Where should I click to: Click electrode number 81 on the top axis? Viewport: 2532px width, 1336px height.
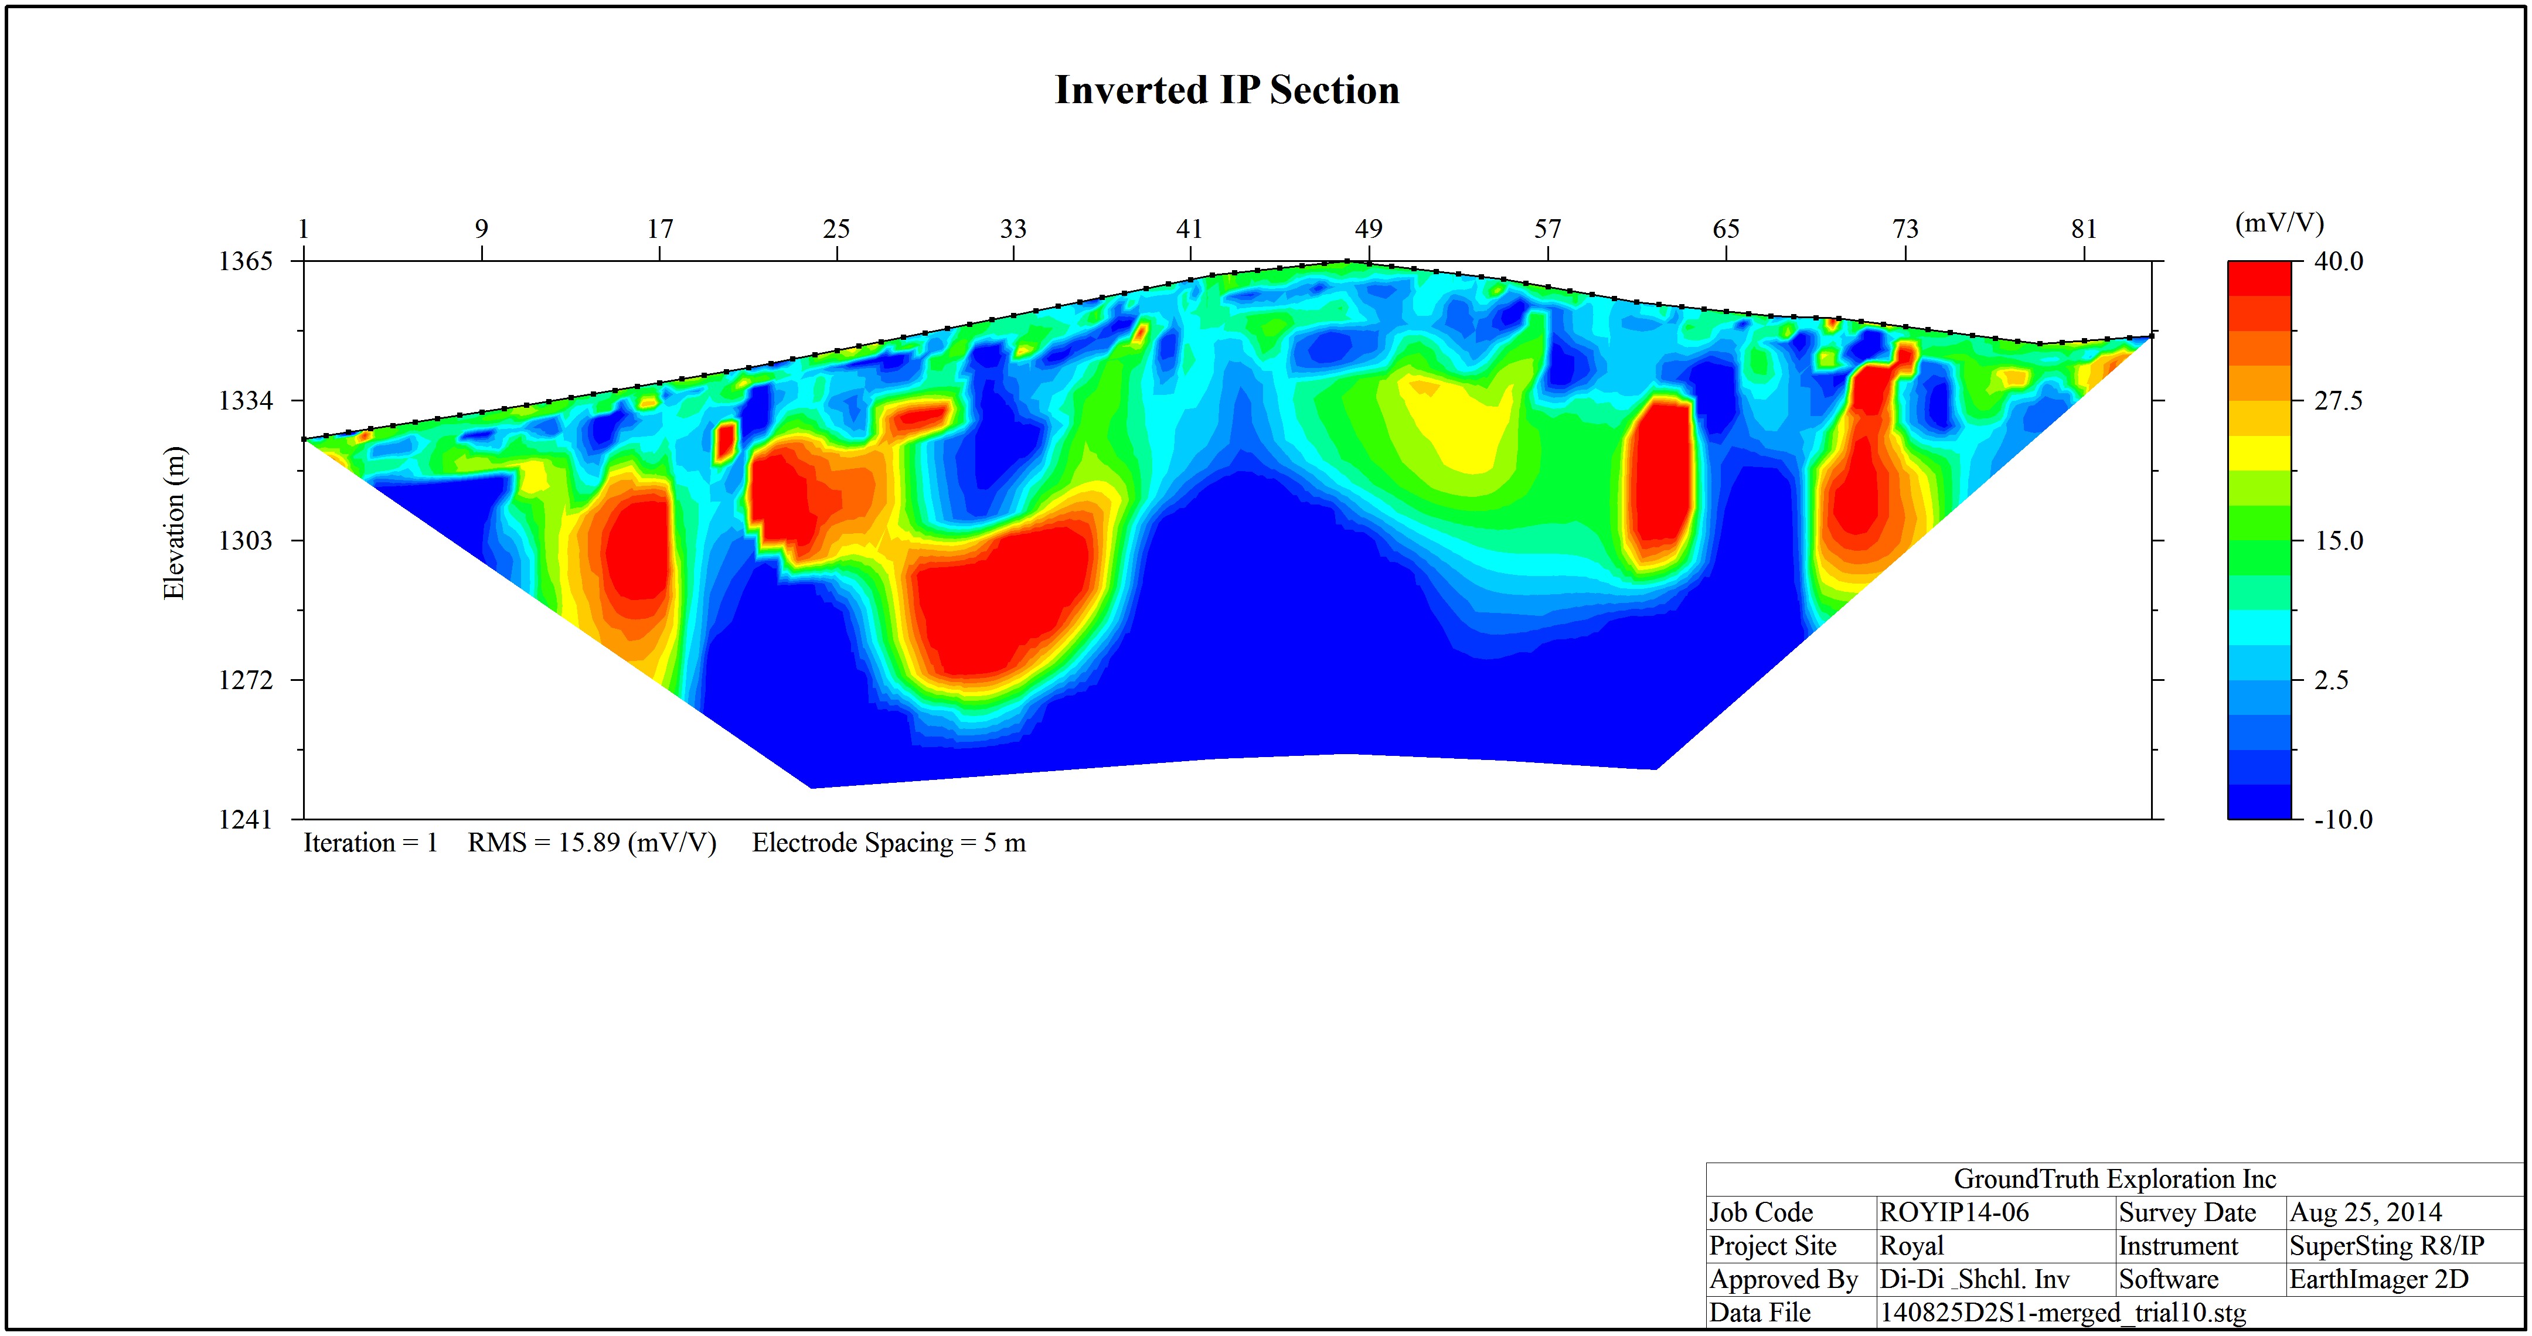(2084, 229)
